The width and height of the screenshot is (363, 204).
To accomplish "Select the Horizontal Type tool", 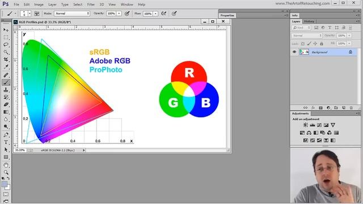I will tap(6, 142).
